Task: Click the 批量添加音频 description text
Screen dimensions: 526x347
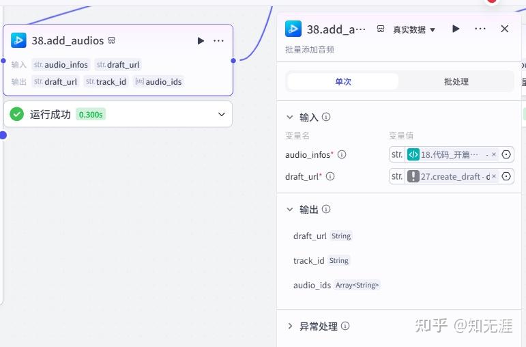Action: 310,50
